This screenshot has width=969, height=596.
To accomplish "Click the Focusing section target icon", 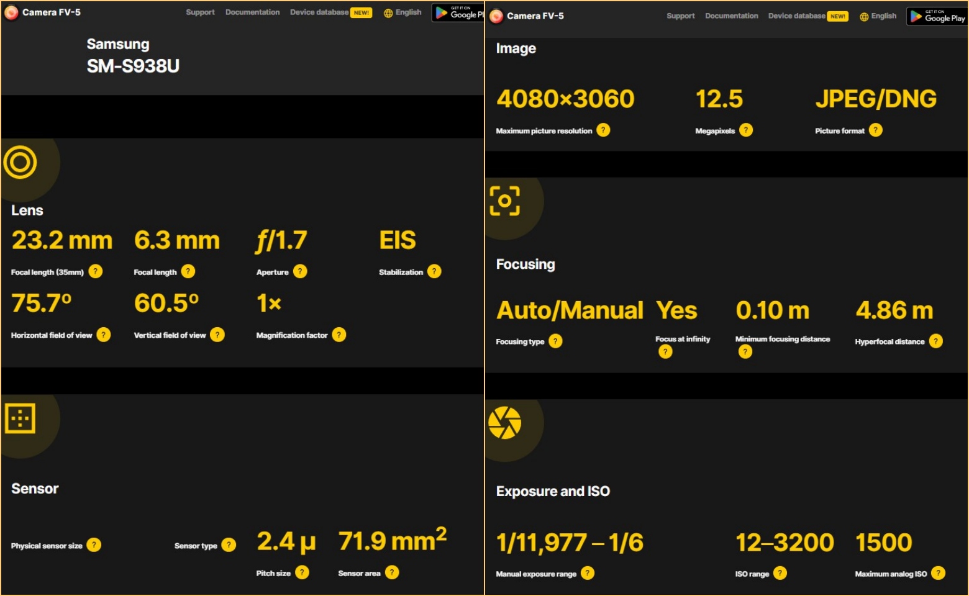I will pyautogui.click(x=505, y=201).
